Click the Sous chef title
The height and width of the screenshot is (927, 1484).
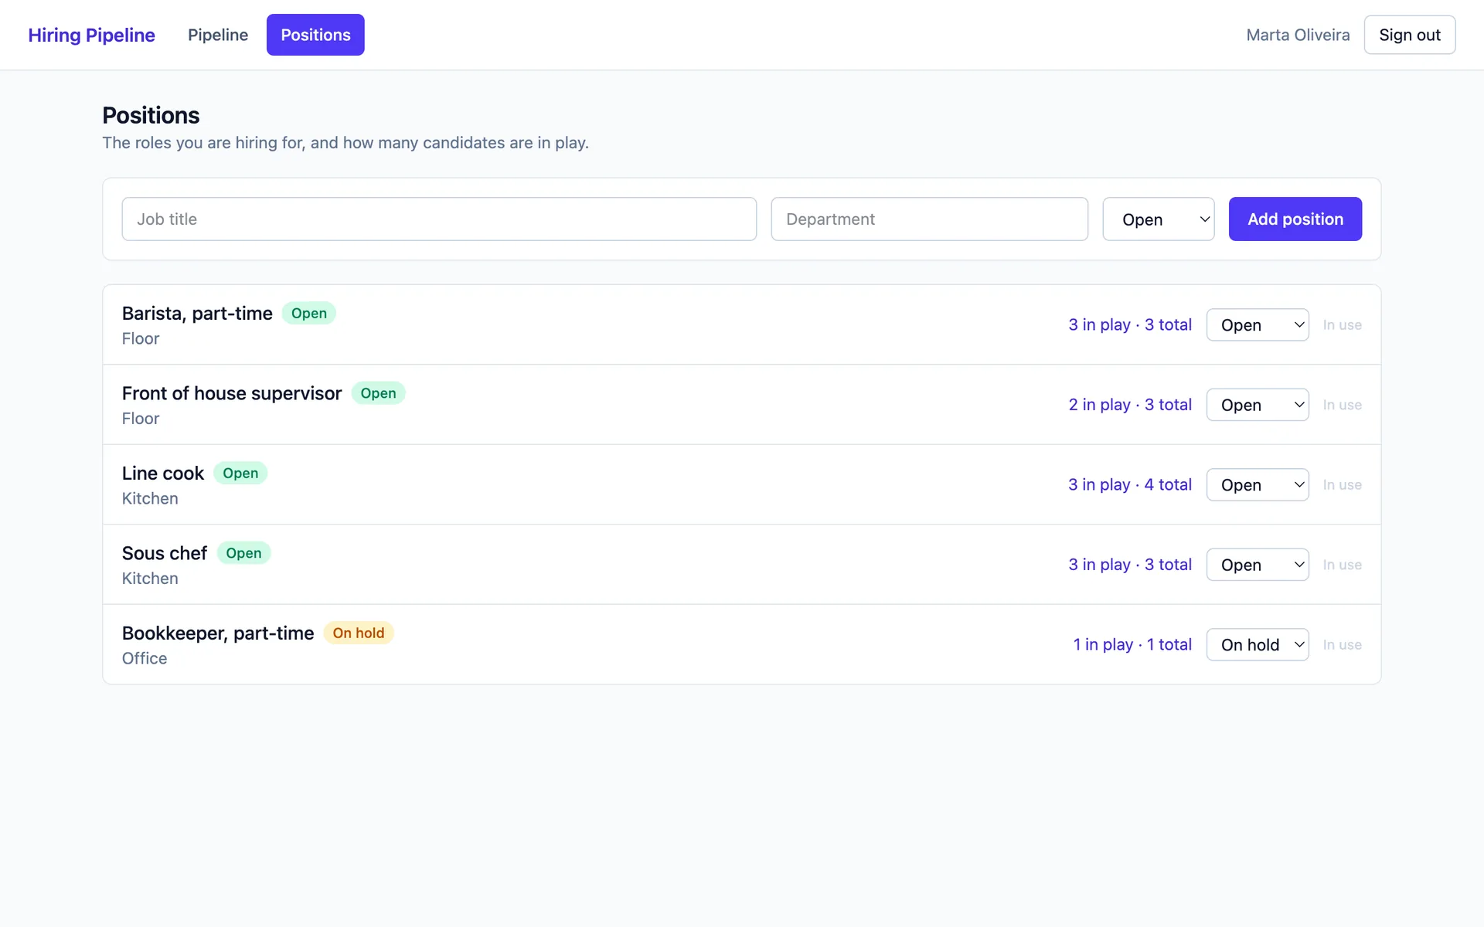165,553
